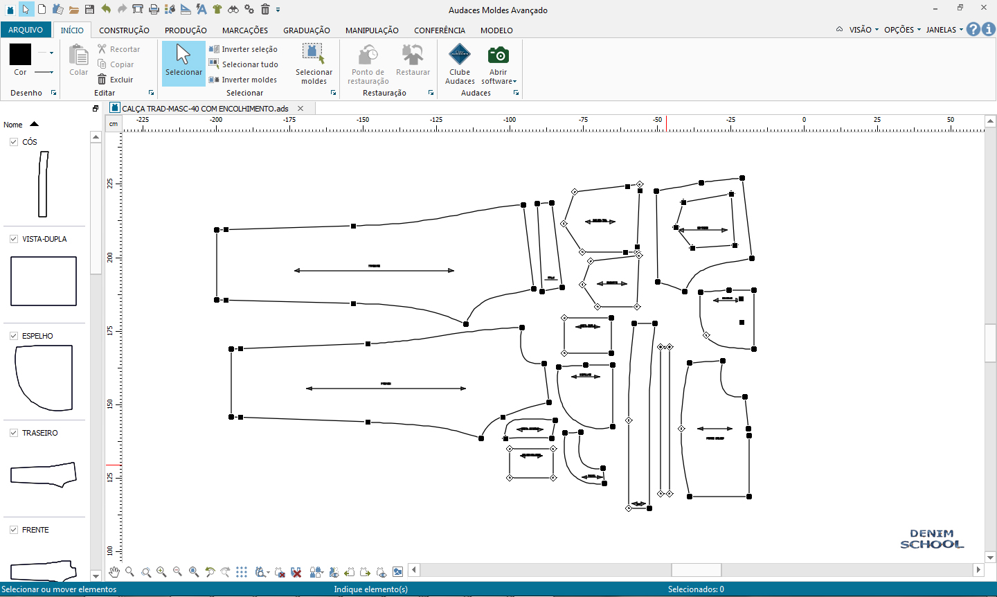Click the cm units box at ruler corner
This screenshot has height=597, width=997.
pos(114,124)
